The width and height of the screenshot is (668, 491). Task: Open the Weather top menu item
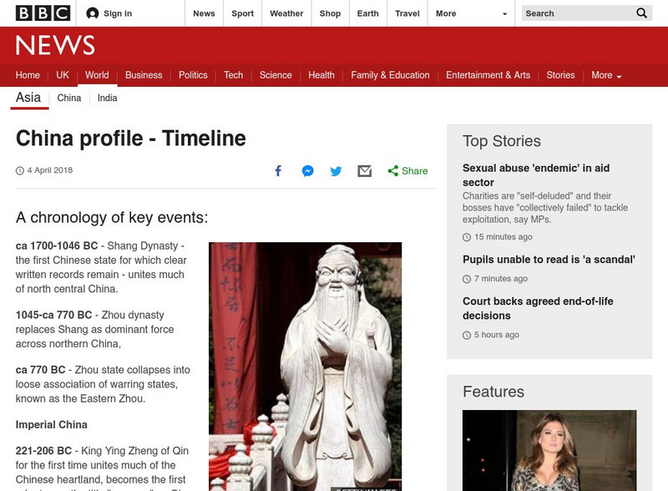coord(286,13)
